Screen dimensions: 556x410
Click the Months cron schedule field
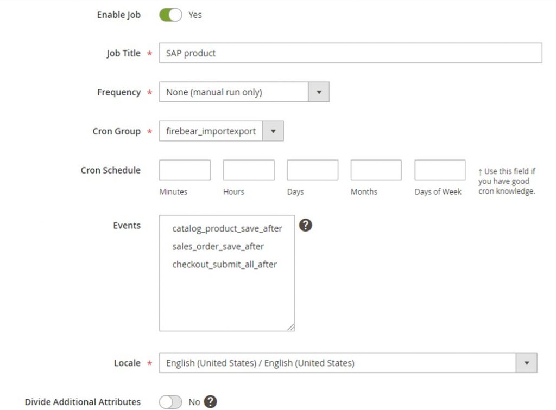[376, 169]
